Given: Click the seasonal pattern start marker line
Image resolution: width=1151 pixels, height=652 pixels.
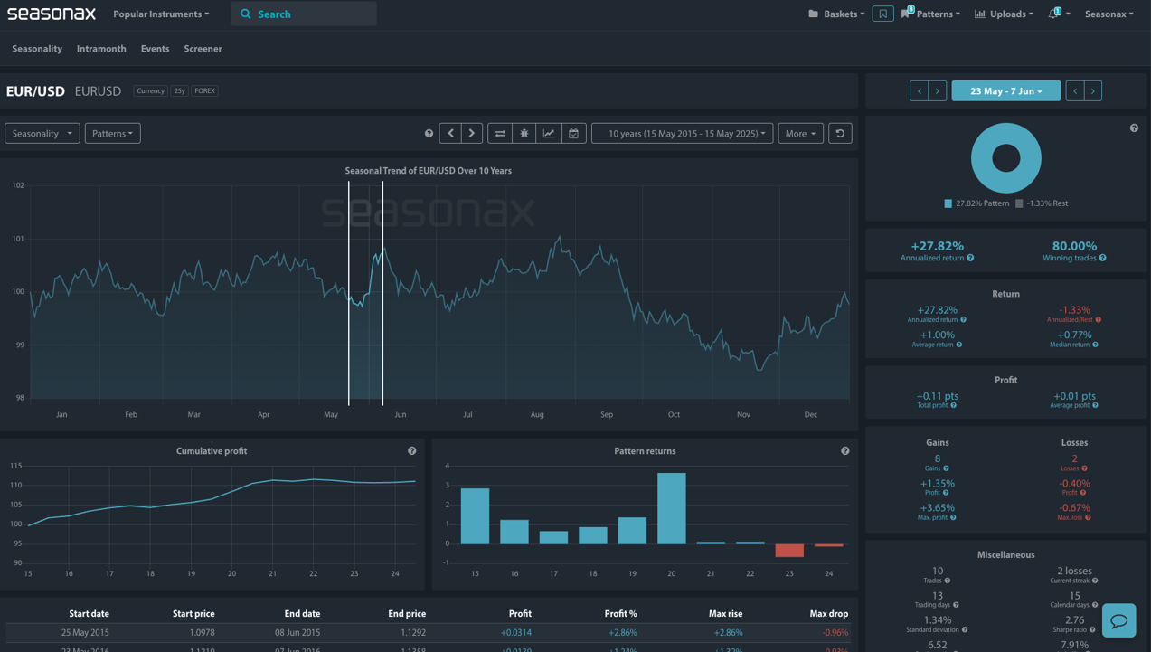Looking at the screenshot, I should click(x=349, y=293).
